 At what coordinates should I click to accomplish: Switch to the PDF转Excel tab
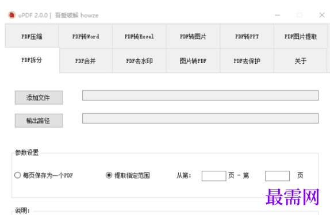(139, 36)
